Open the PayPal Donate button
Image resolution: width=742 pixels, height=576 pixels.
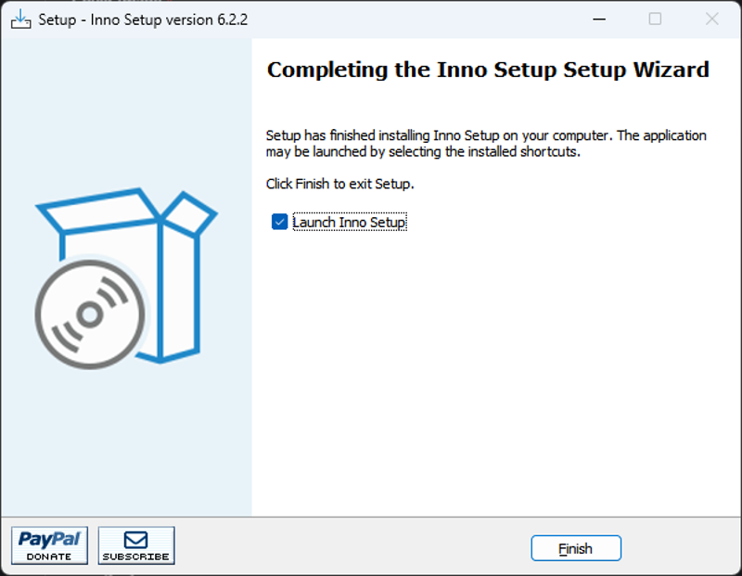coord(50,545)
